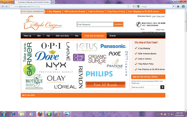Image resolution: width=187 pixels, height=117 pixels.
Task: Click the Google search magnifier icon
Action: (173, 6)
